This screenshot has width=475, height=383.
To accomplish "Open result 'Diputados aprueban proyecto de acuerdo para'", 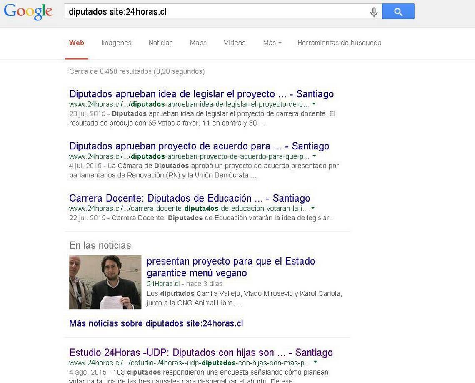I will point(199,146).
